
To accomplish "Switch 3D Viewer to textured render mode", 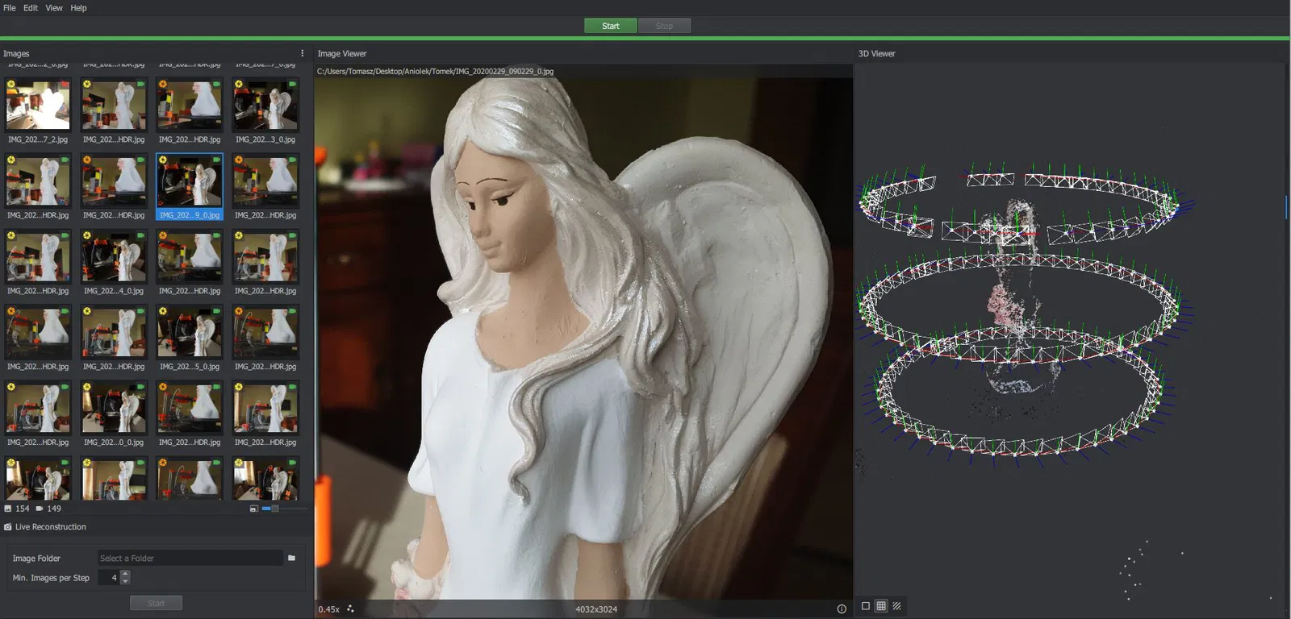I will click(896, 606).
